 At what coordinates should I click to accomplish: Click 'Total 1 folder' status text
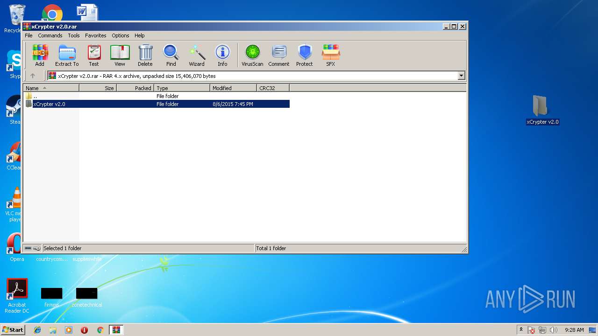(x=271, y=248)
